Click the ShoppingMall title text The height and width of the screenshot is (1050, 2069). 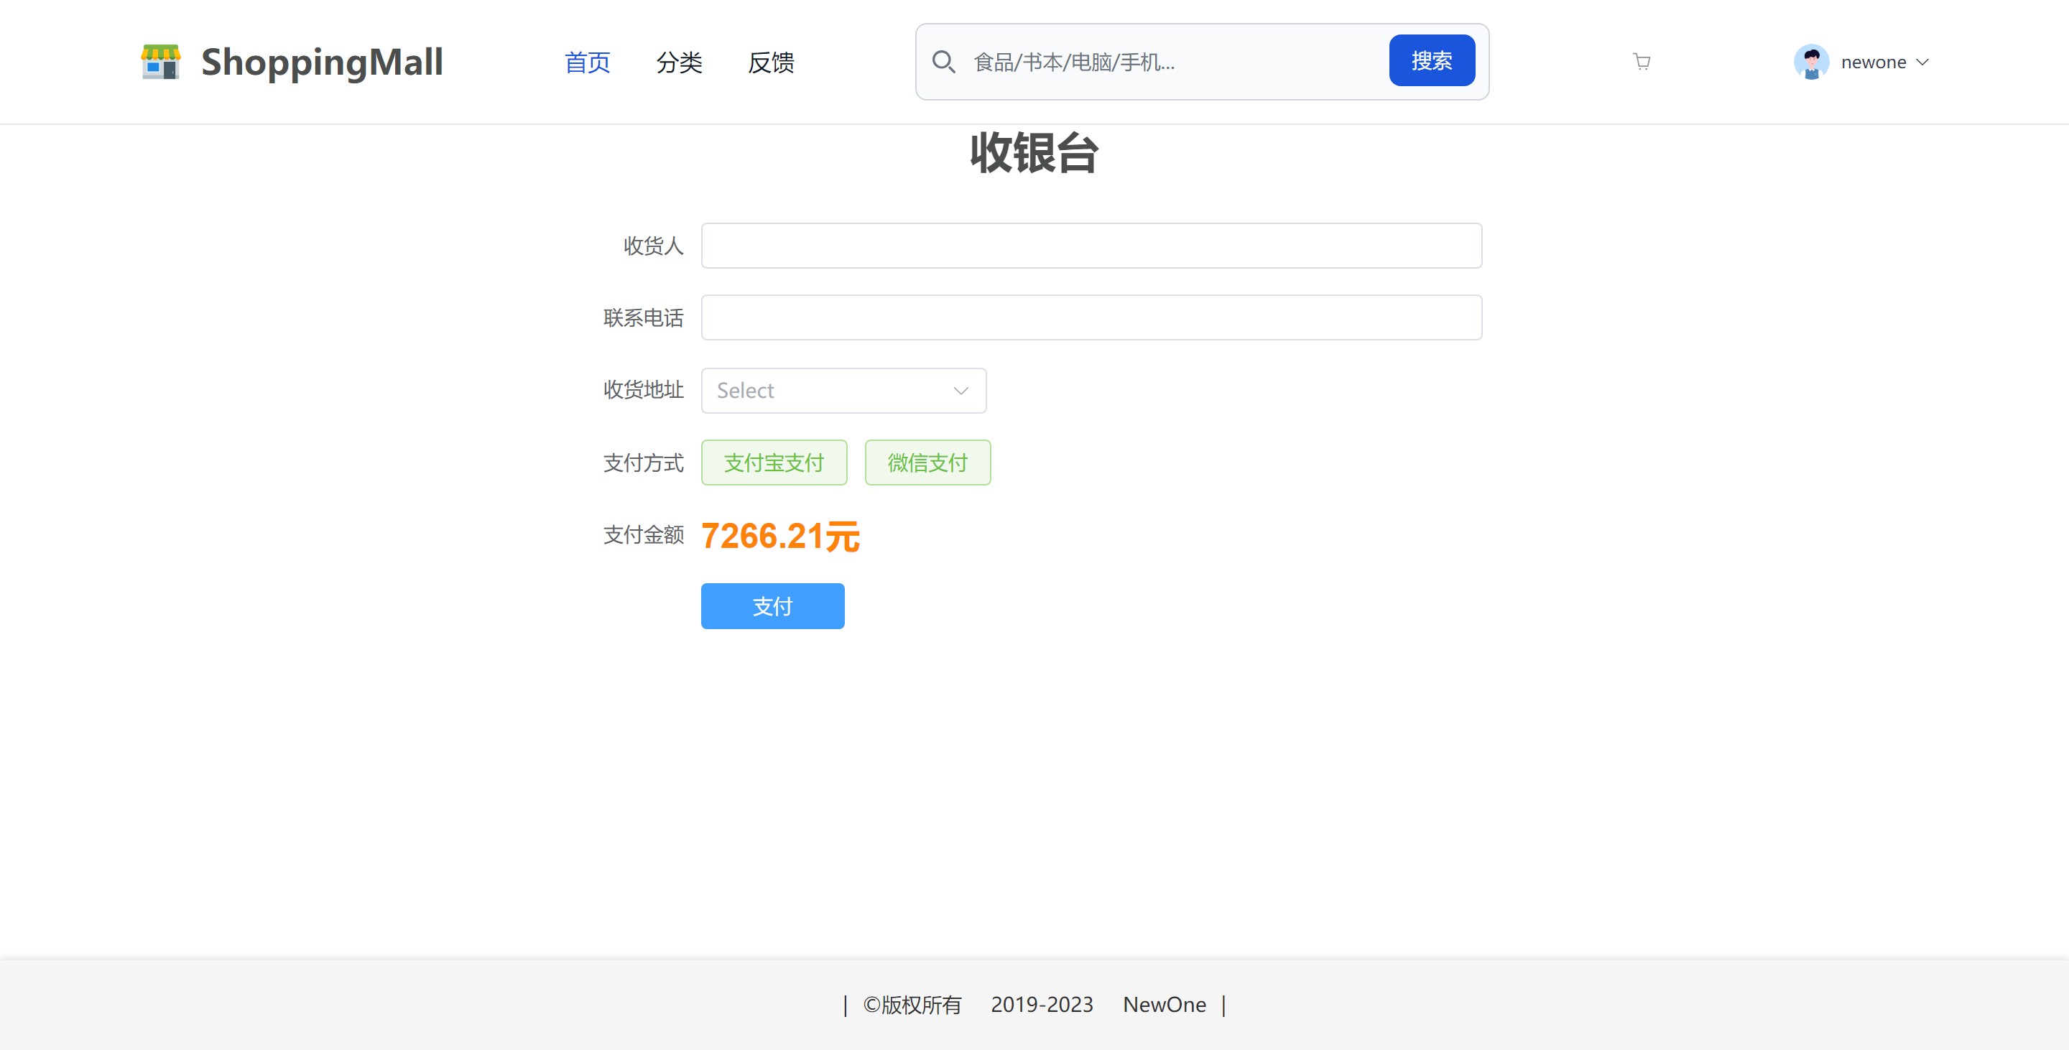coord(321,62)
